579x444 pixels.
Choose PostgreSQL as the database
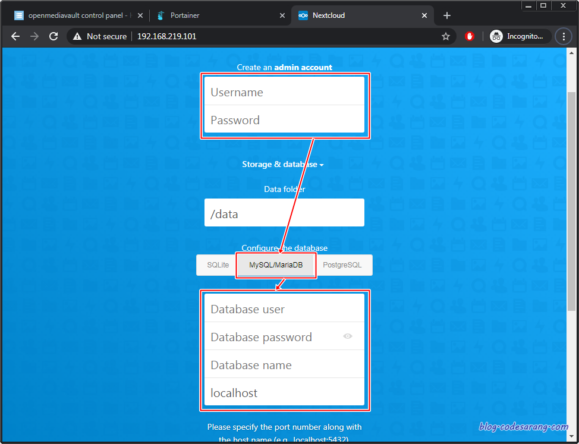pyautogui.click(x=342, y=265)
